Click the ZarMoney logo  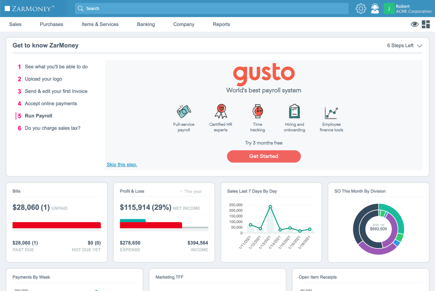(30, 9)
